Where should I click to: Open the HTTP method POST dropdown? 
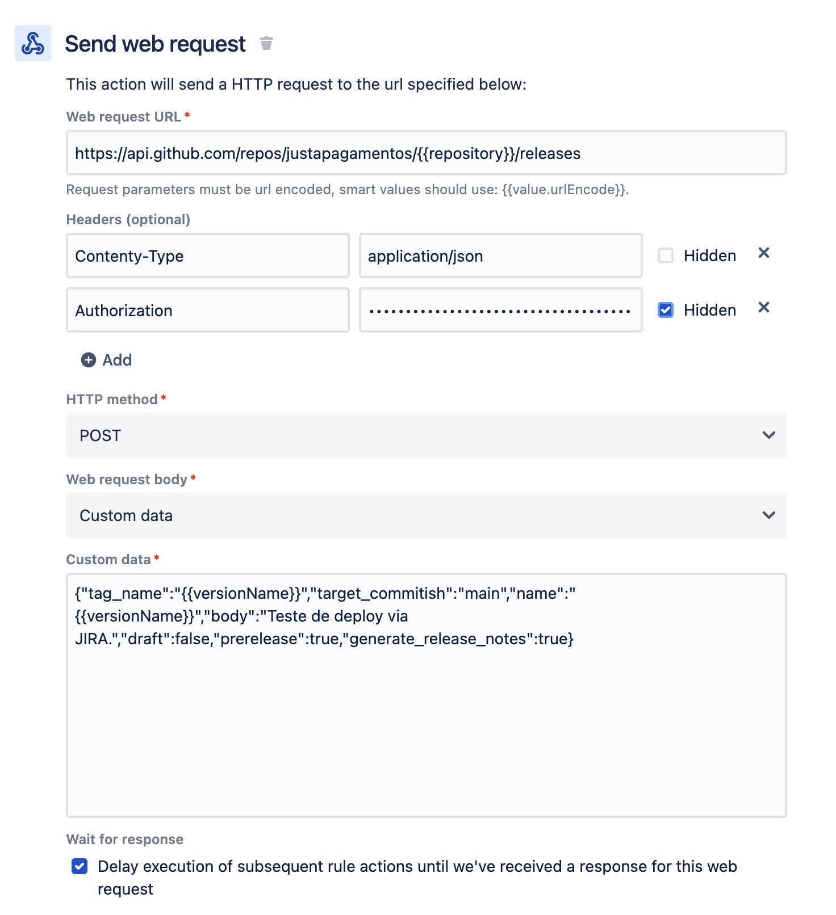coord(427,435)
